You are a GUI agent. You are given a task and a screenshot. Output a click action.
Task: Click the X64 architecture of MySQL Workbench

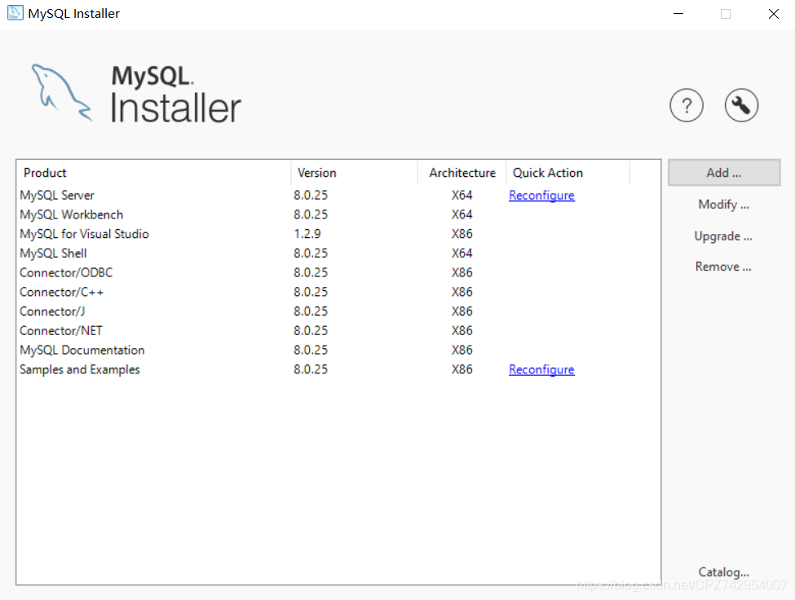coord(462,214)
